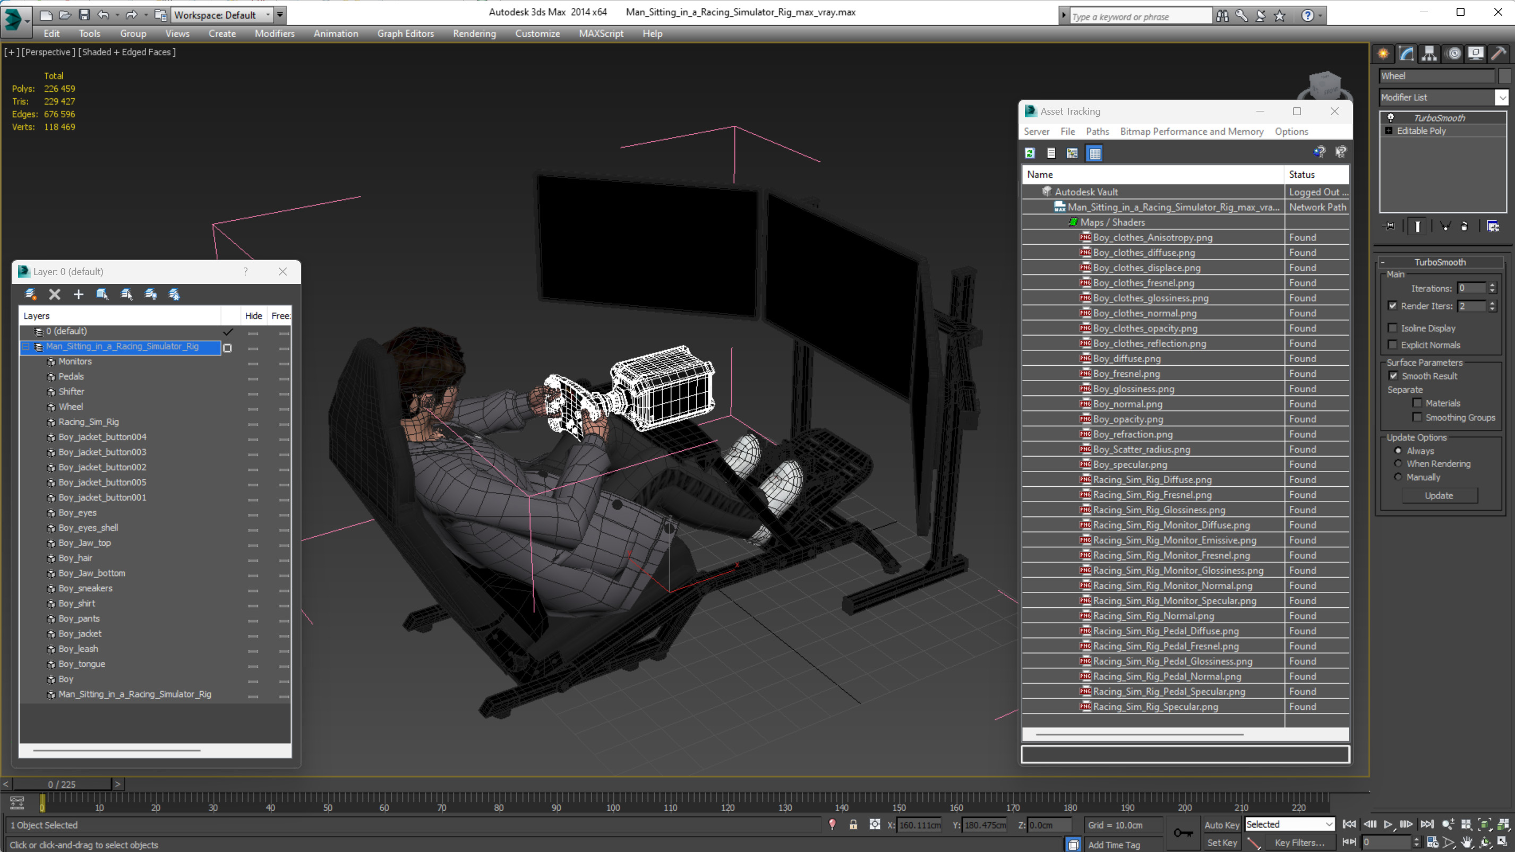Enable Explicit Normals checkbox
This screenshot has height=852, width=1515.
[x=1392, y=345]
